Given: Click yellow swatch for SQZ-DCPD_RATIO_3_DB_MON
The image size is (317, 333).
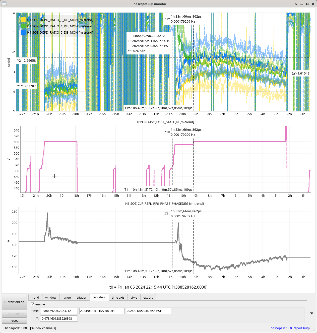Looking at the screenshot, I should coord(23,20).
